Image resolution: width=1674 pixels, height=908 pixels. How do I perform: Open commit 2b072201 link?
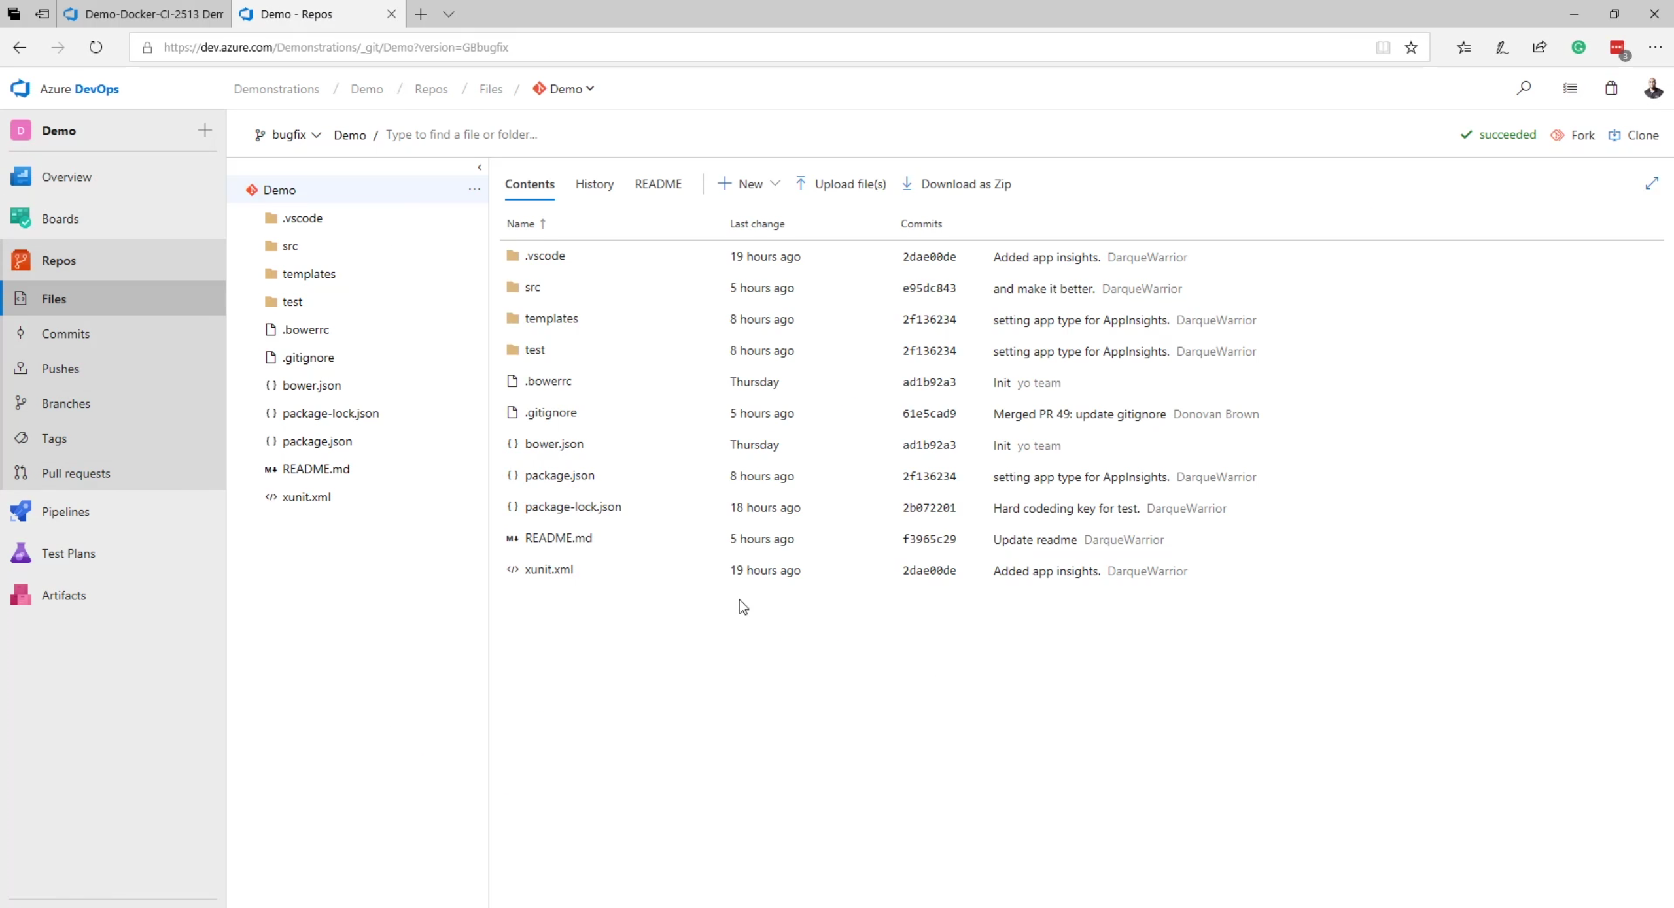point(929,508)
